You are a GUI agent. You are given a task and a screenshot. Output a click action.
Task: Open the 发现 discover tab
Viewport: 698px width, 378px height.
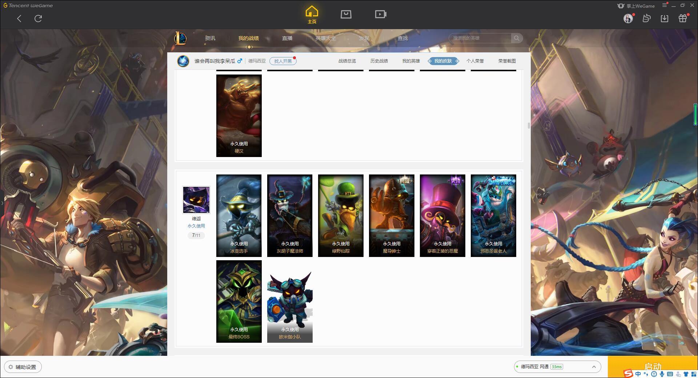click(364, 38)
